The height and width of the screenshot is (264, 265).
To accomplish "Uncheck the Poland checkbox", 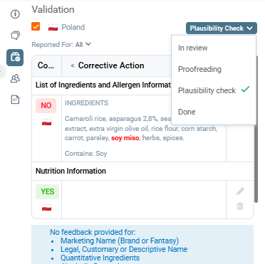I will [36, 26].
